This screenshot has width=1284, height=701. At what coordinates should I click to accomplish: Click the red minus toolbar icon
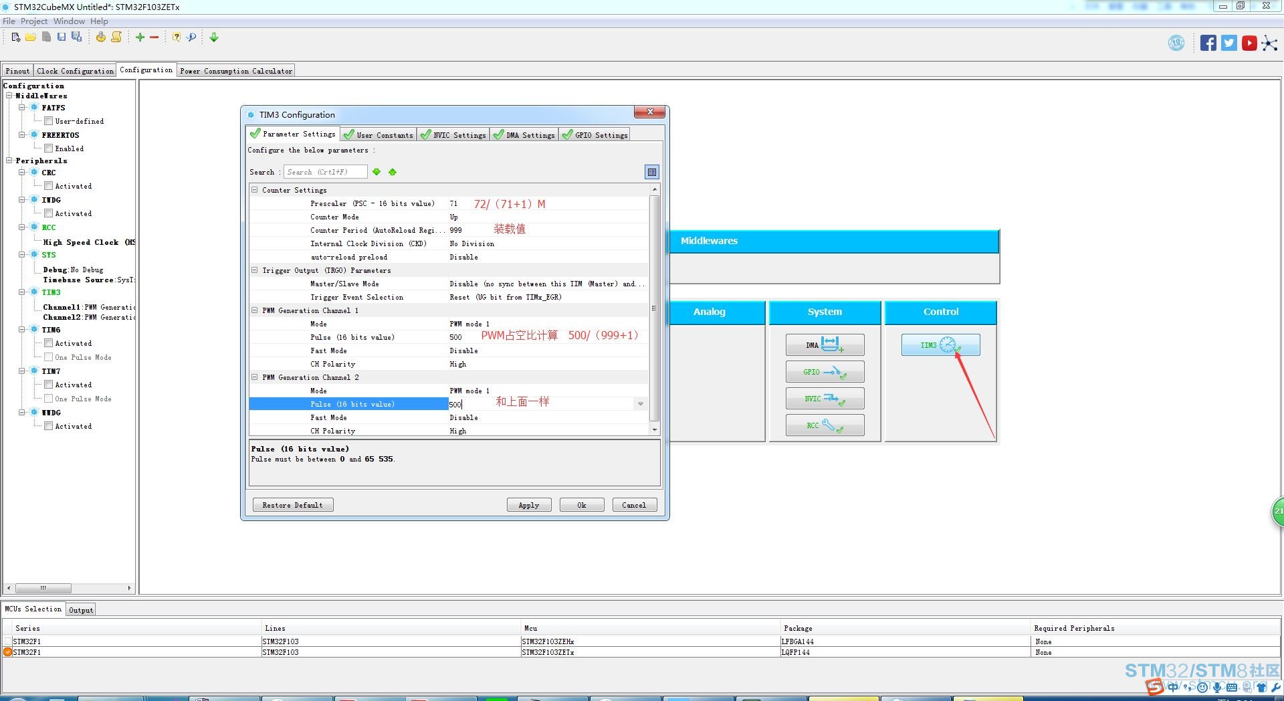pyautogui.click(x=154, y=37)
